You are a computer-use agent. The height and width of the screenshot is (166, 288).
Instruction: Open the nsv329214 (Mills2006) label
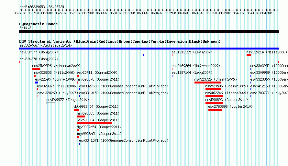coord(267,52)
